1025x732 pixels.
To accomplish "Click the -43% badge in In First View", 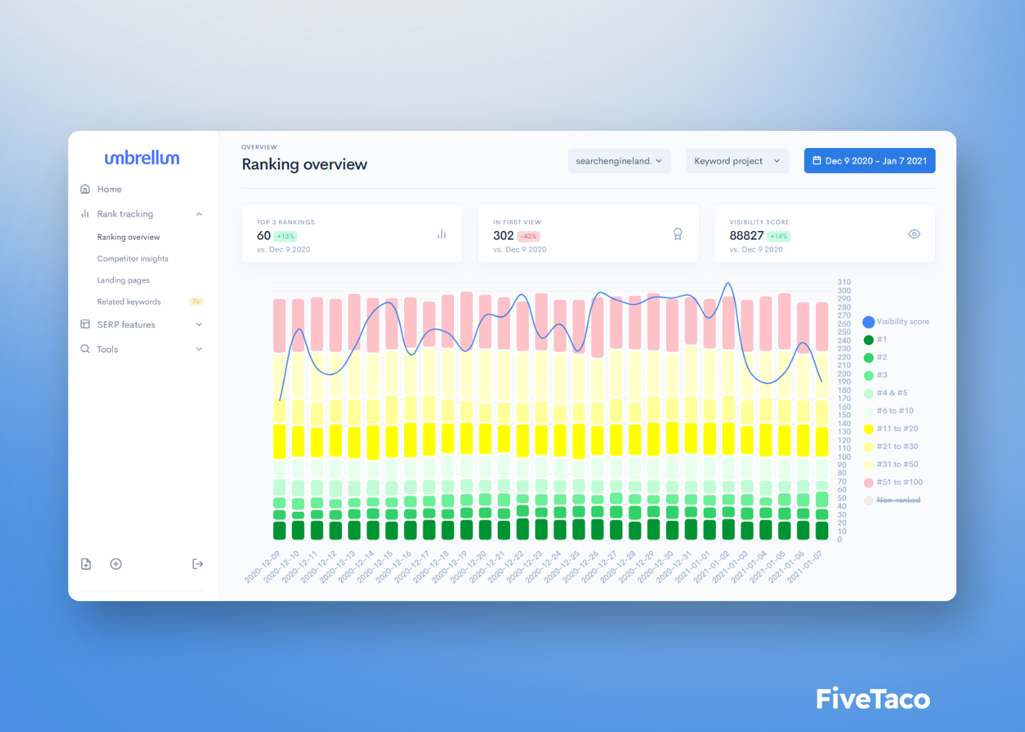I will [x=529, y=237].
